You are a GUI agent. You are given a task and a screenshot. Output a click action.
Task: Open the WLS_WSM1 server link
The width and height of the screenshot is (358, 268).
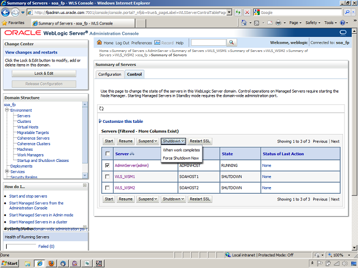[x=125, y=176]
